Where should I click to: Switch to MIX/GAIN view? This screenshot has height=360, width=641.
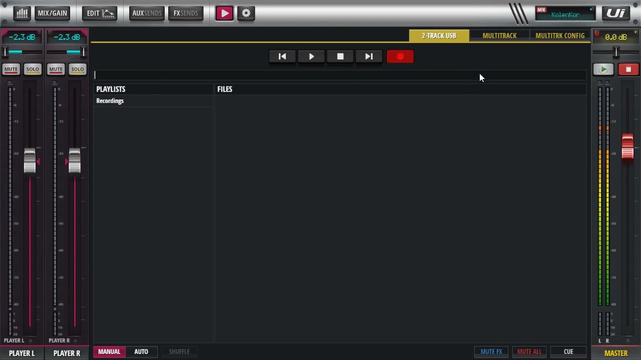point(52,13)
